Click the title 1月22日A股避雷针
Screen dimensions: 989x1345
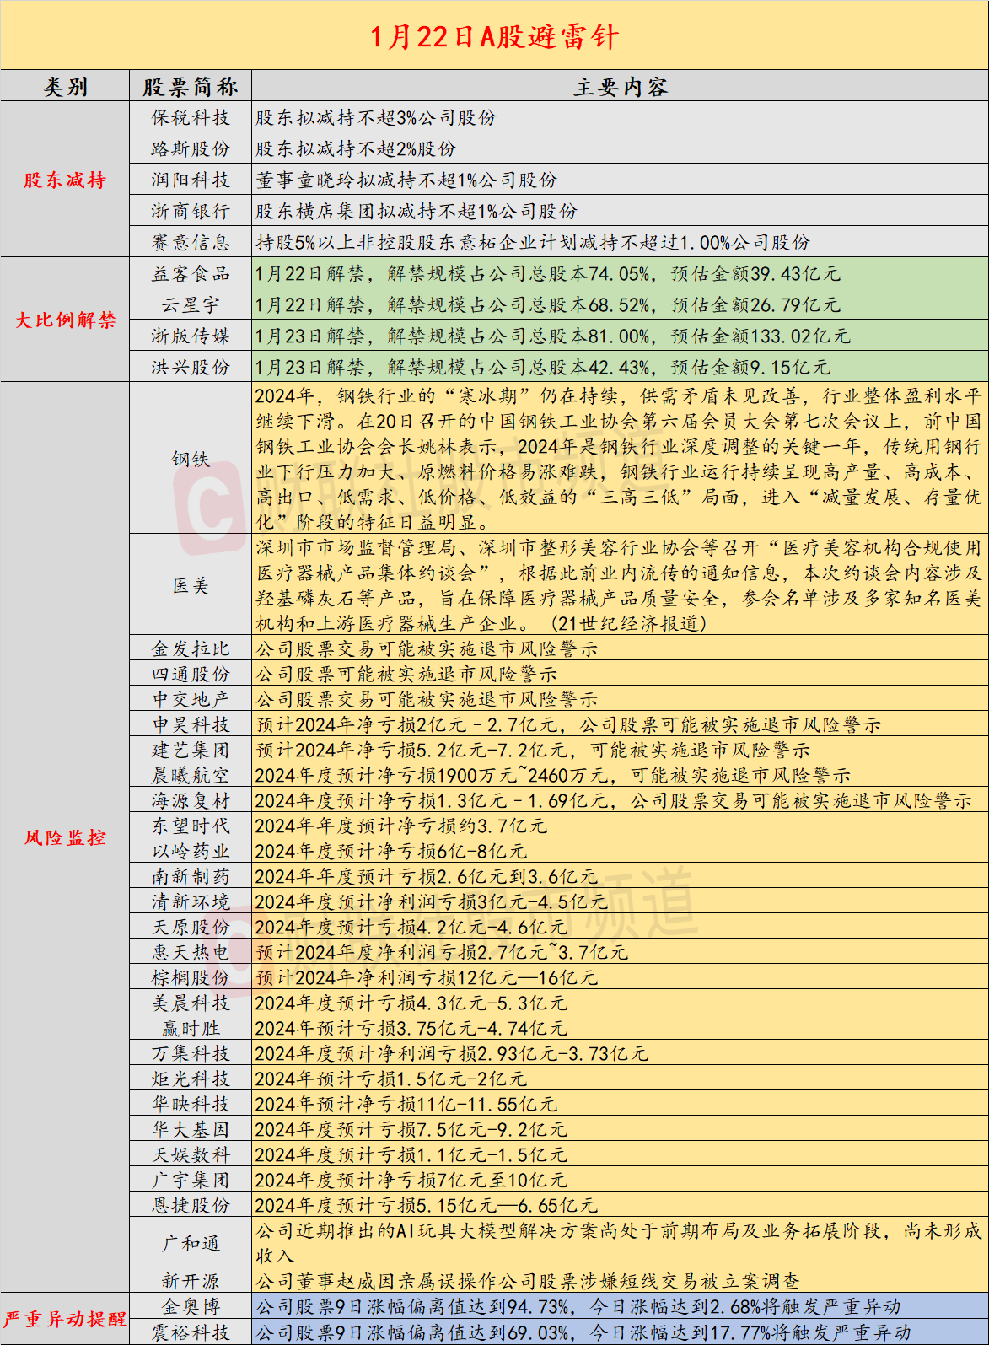coord(494,36)
